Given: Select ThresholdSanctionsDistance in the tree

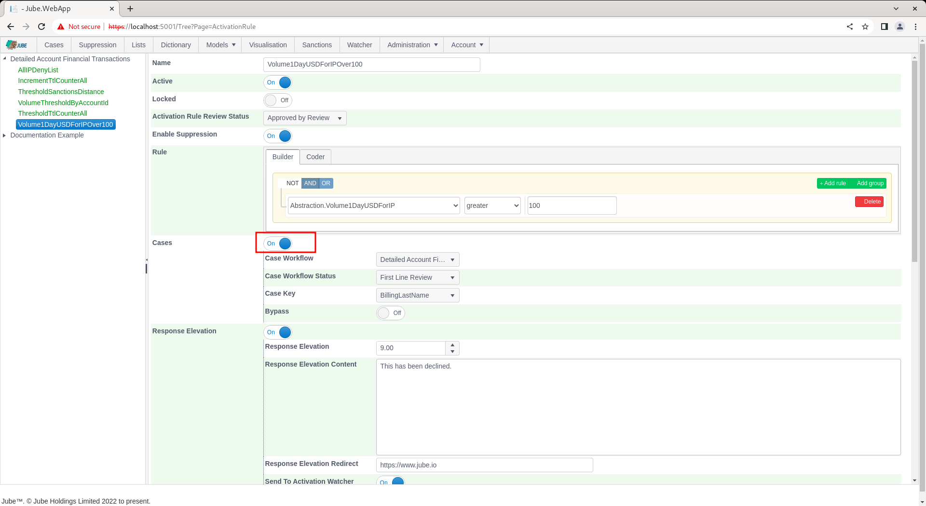Looking at the screenshot, I should click(x=61, y=92).
